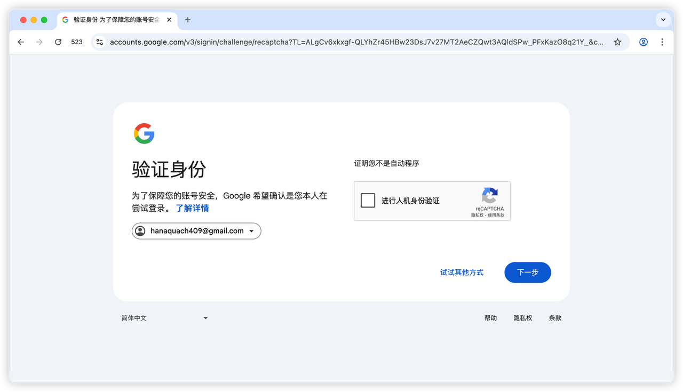Close the 验证身份 tab
The height and width of the screenshot is (392, 683).
169,20
